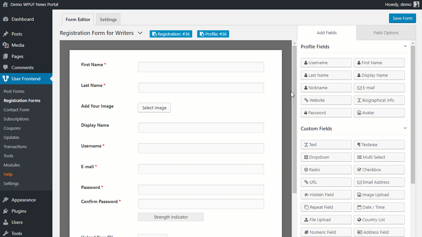
Task: Copy the Profile: #36 shortcode
Action: tap(213, 34)
